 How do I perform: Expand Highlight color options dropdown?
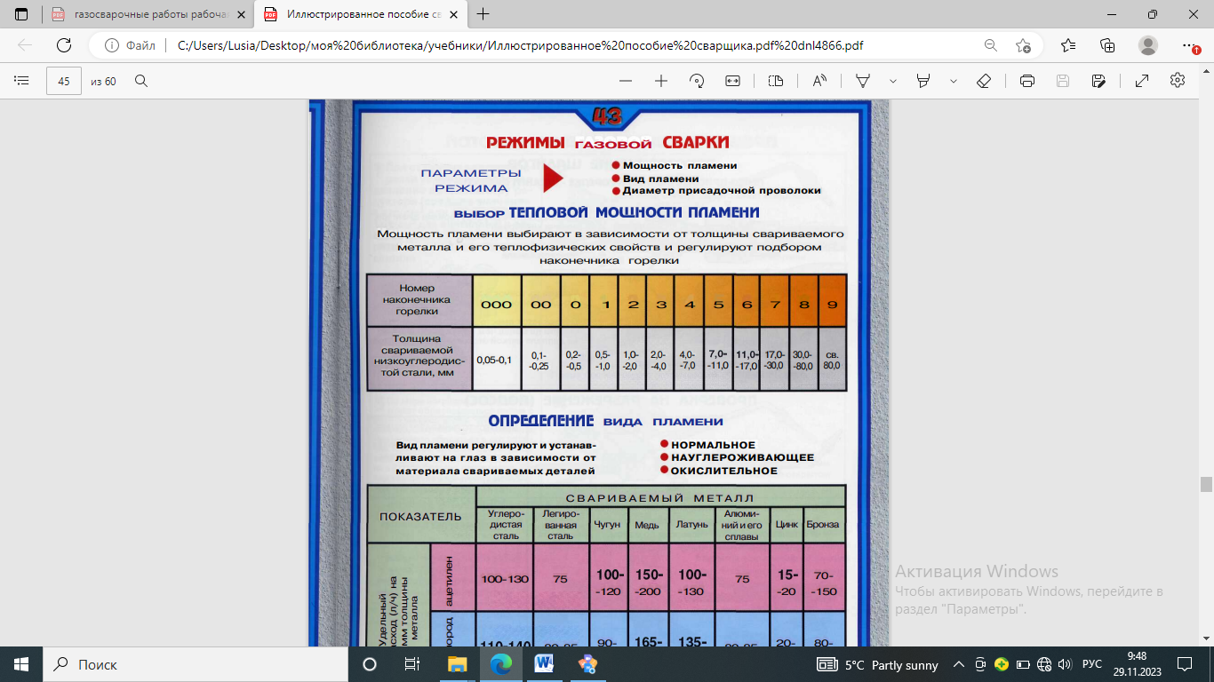pos(954,81)
